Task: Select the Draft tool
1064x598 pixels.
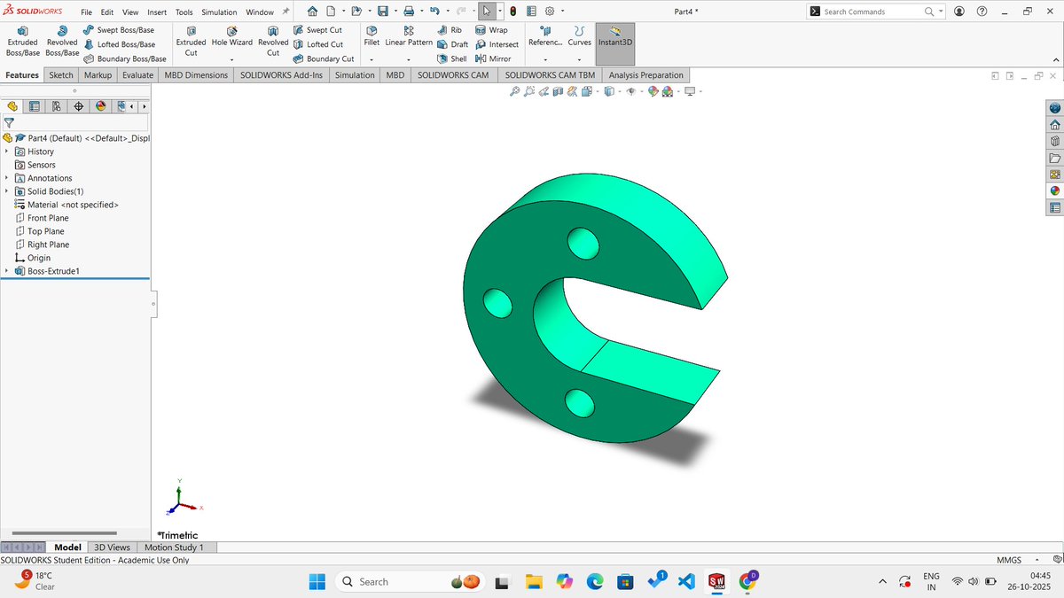Action: [453, 44]
